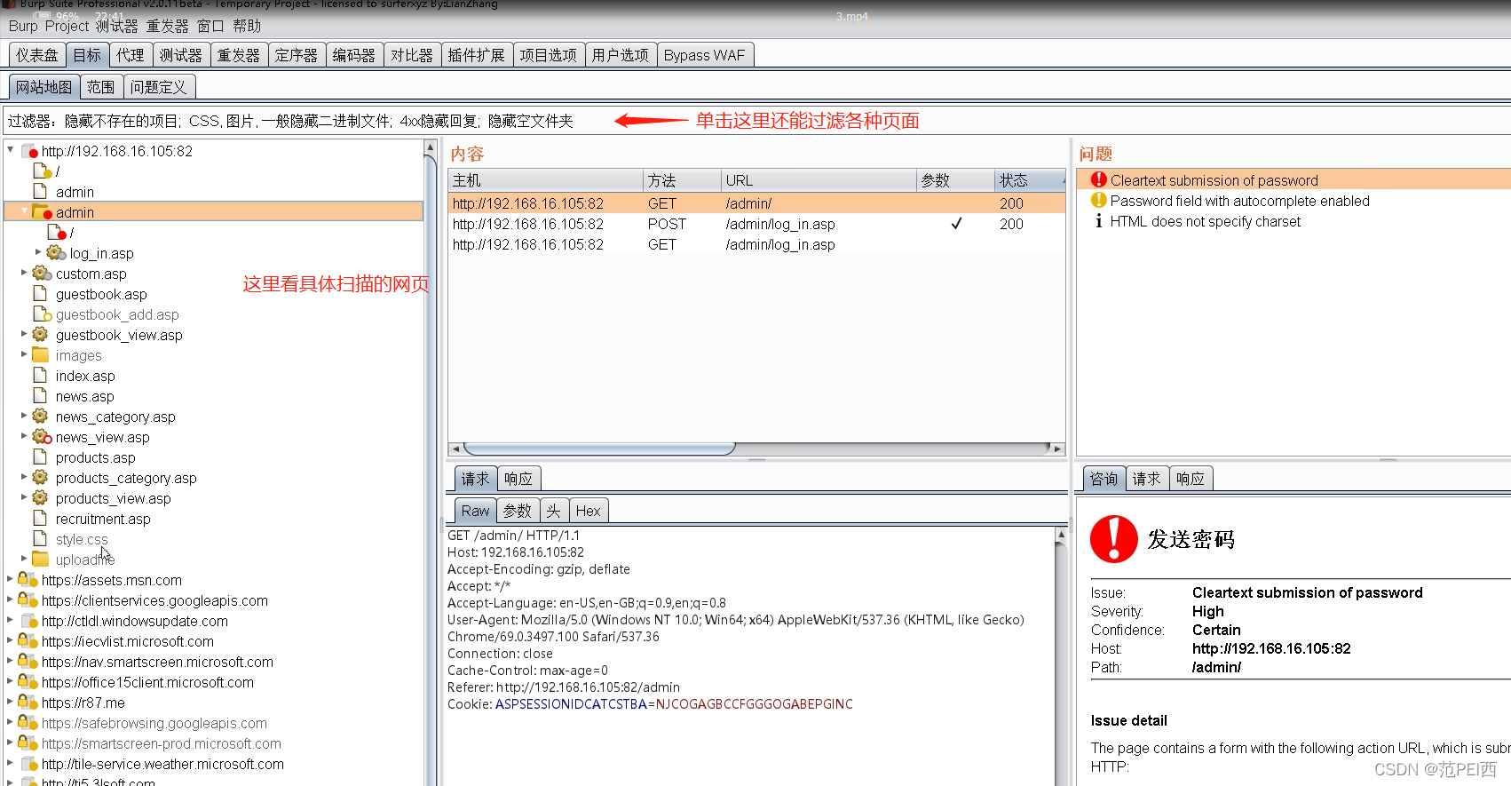Expand the custom.asp tree node
1511x786 pixels.
pyautogui.click(x=24, y=273)
